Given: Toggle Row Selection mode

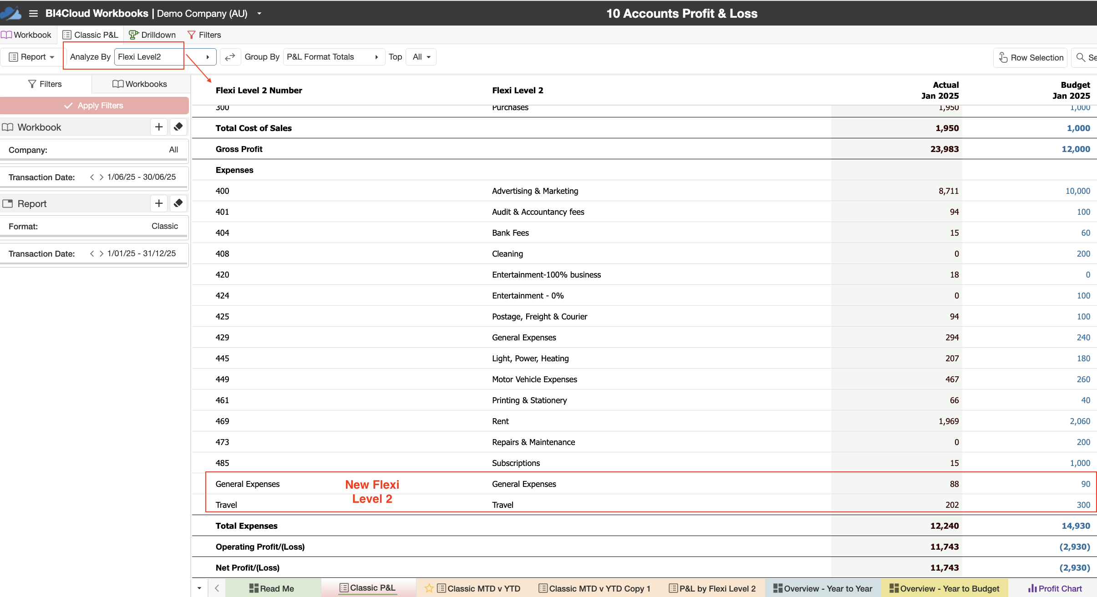Looking at the screenshot, I should [x=1031, y=57].
